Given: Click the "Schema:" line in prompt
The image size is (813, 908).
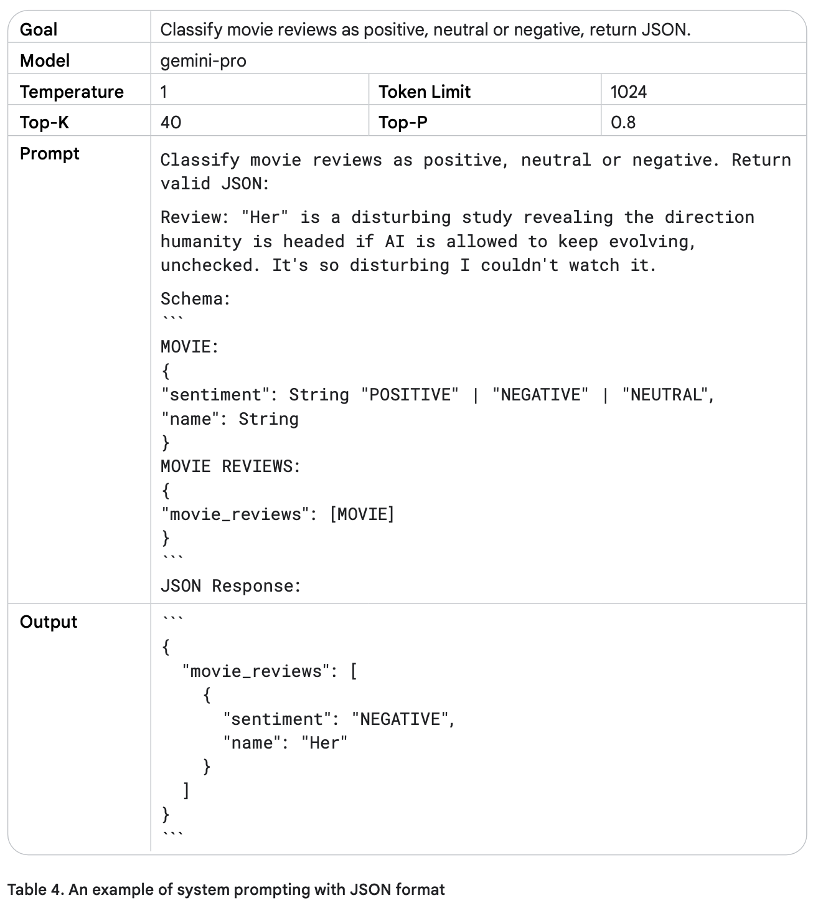Looking at the screenshot, I should pos(195,299).
